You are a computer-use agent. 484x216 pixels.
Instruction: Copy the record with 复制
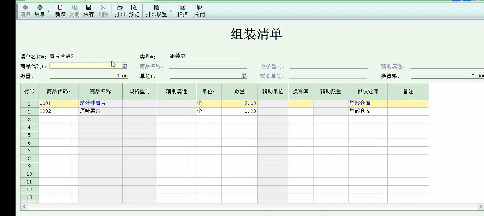pos(75,11)
